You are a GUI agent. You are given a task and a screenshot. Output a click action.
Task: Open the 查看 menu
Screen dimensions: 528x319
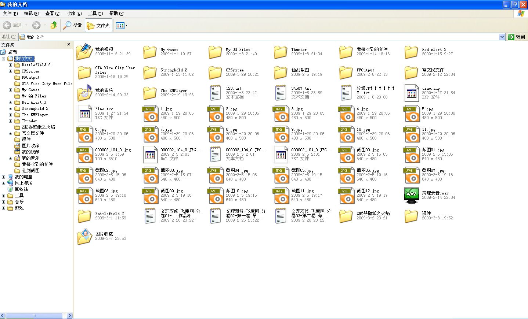53,14
